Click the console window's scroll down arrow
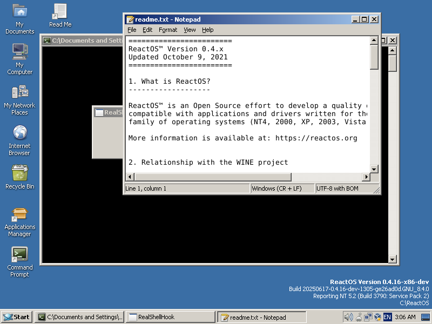The image size is (432, 324). click(393, 259)
